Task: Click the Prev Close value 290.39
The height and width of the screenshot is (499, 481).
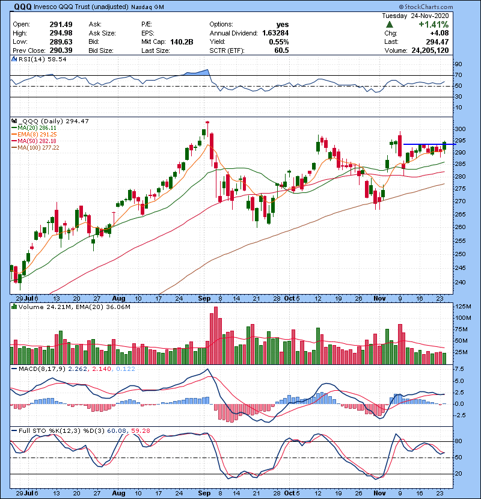Action: [x=61, y=51]
